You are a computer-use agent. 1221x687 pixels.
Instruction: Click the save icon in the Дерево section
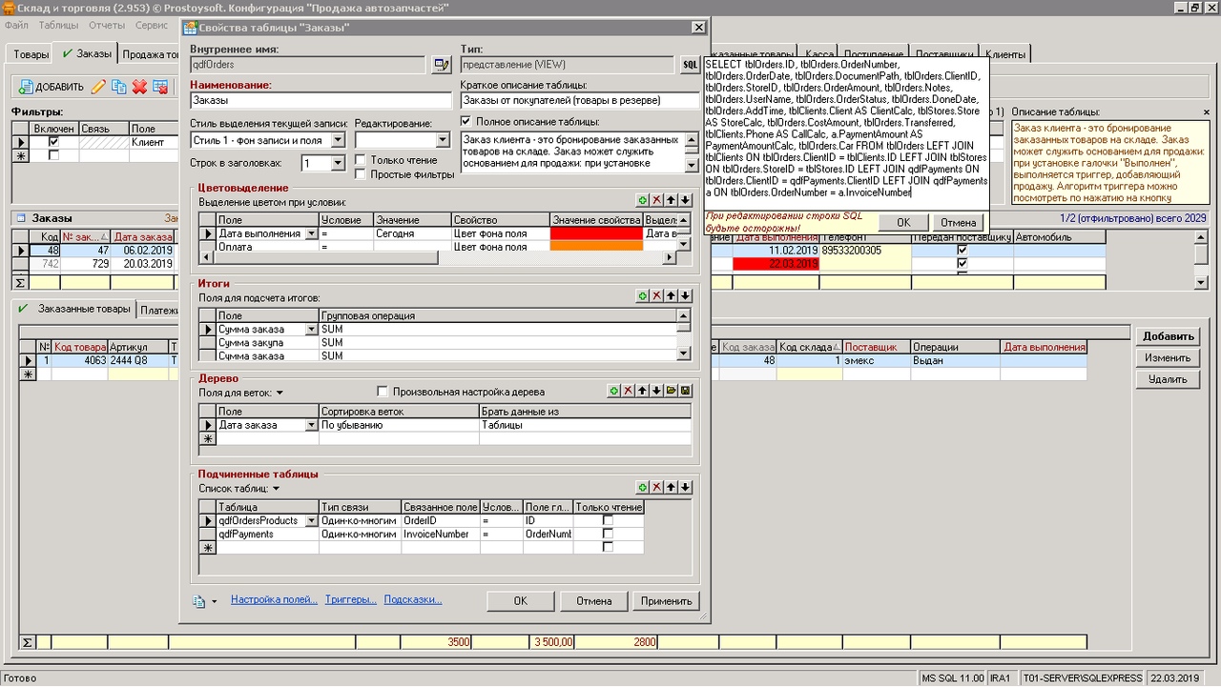click(x=685, y=392)
